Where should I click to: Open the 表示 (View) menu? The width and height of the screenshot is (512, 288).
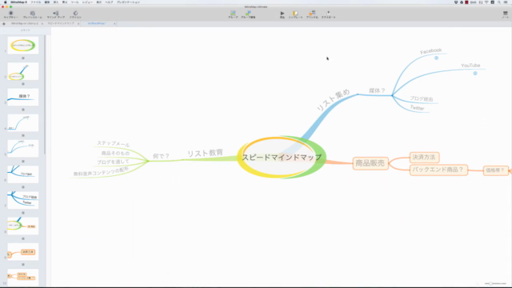coord(98,2)
